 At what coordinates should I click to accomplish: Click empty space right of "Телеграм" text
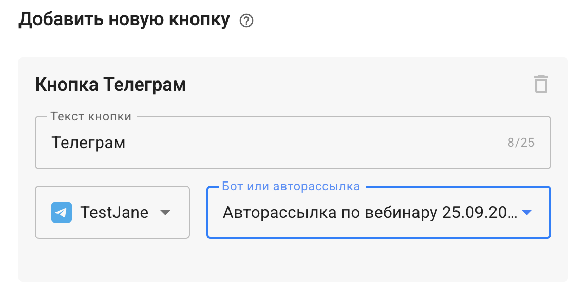pyautogui.click(x=308, y=143)
